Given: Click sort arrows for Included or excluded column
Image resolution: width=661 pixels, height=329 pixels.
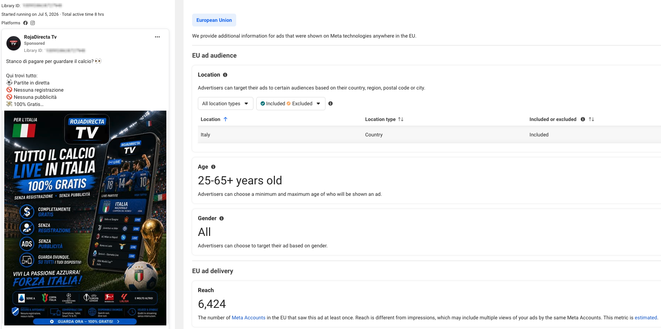Looking at the screenshot, I should coord(591,119).
